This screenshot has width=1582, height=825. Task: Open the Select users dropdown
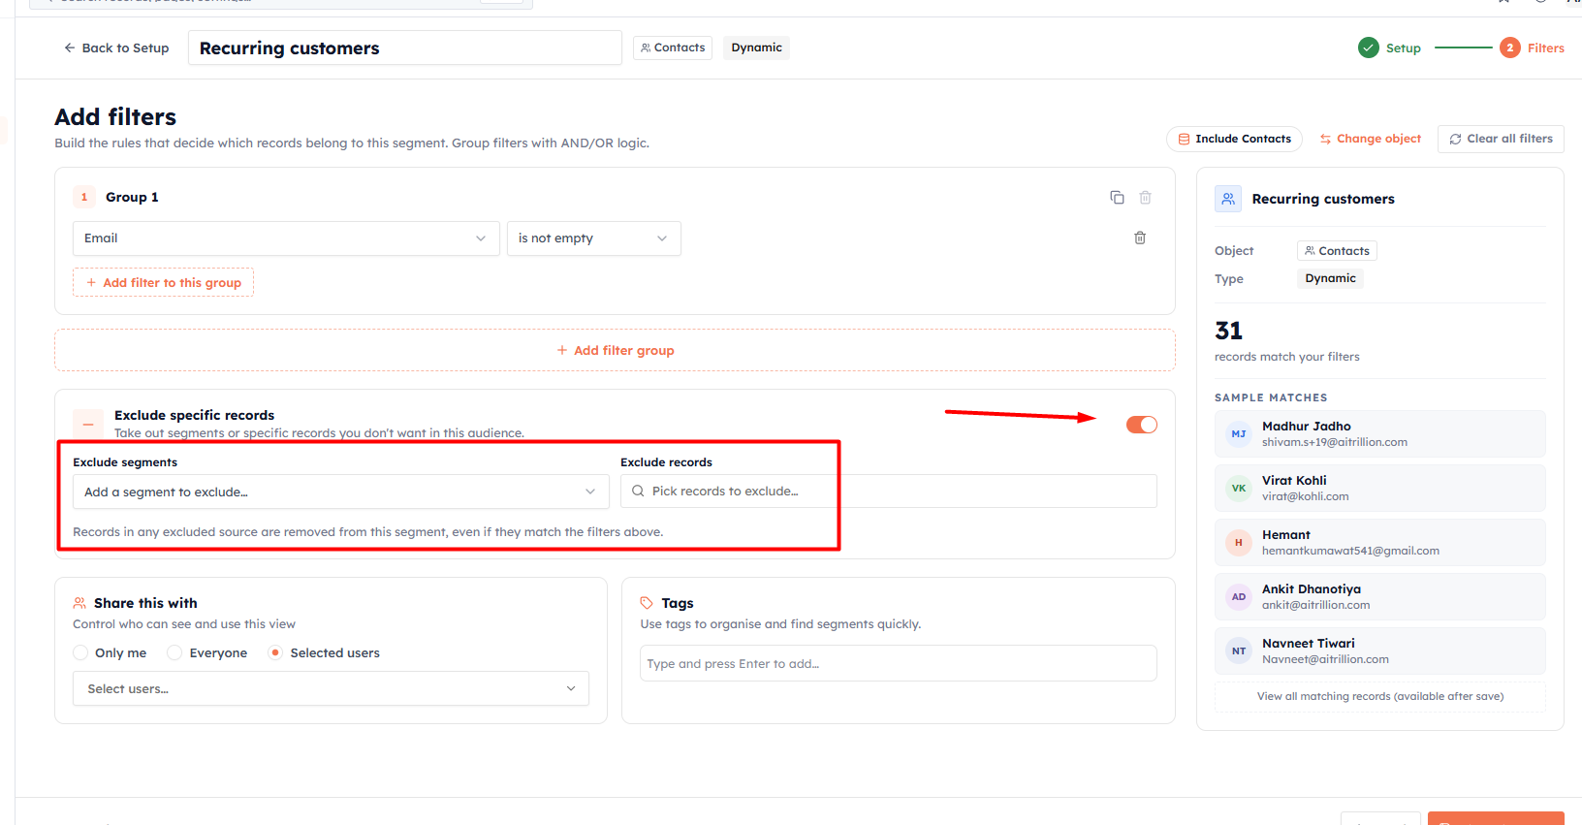coord(331,688)
